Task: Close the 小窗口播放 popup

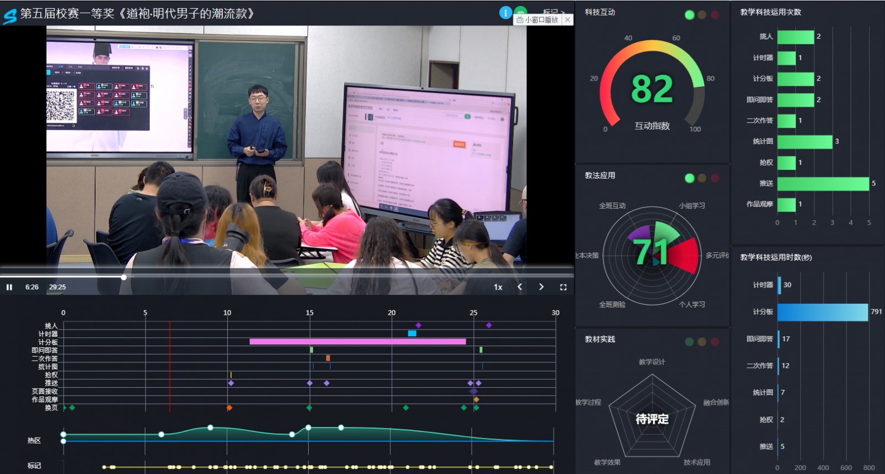Action: tap(567, 20)
